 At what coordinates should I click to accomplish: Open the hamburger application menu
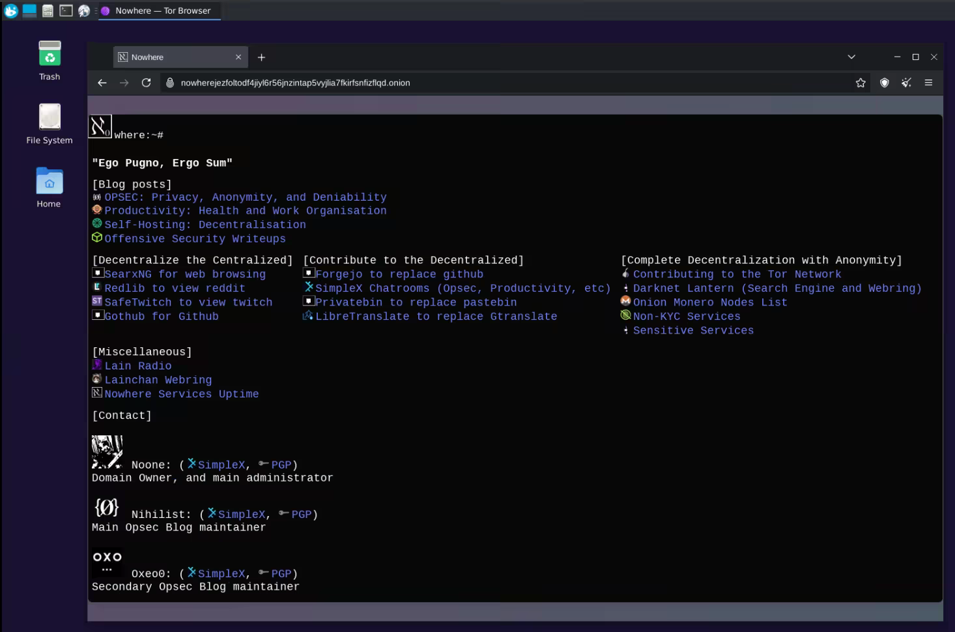click(x=928, y=83)
